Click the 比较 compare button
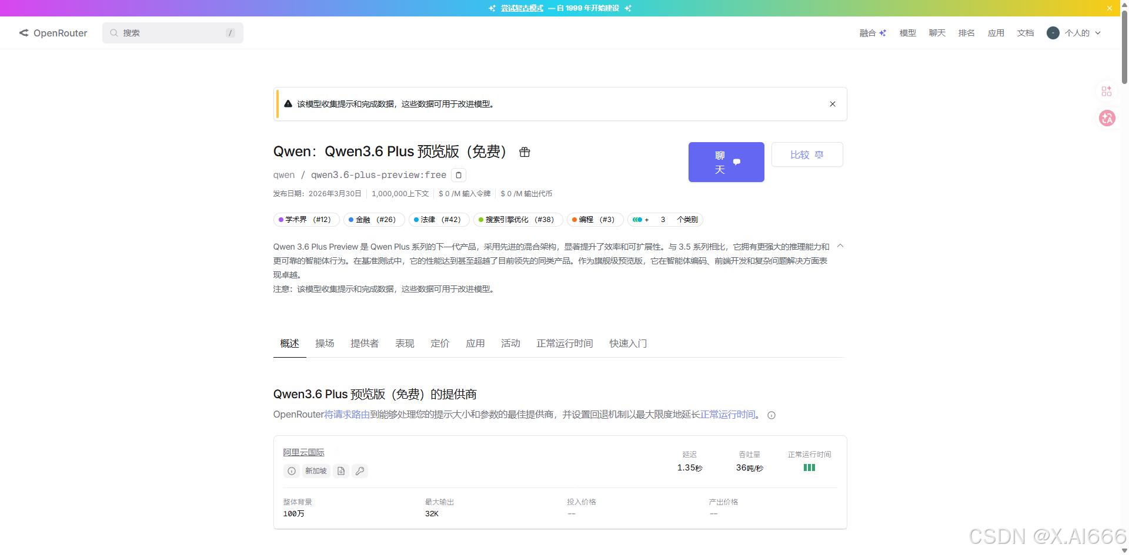This screenshot has width=1129, height=555. pyautogui.click(x=807, y=154)
